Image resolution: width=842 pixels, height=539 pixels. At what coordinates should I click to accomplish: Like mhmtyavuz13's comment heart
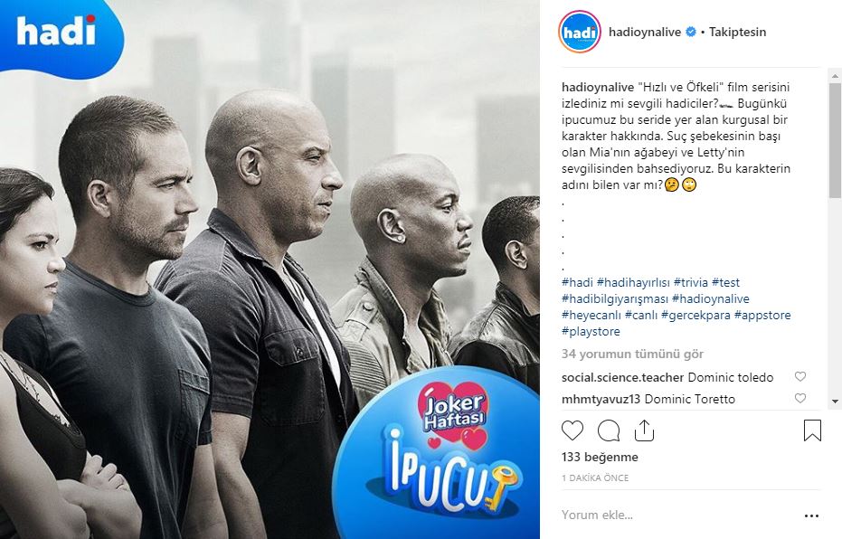pyautogui.click(x=800, y=398)
